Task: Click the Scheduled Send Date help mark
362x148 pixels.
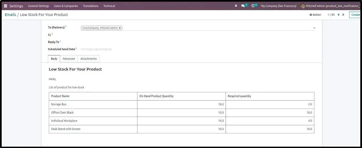Action: coord(76,48)
